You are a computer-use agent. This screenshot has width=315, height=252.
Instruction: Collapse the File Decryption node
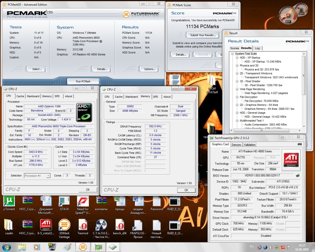click(x=237, y=97)
